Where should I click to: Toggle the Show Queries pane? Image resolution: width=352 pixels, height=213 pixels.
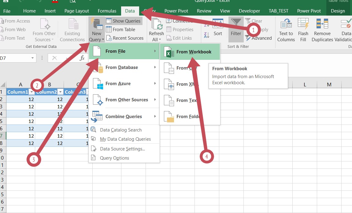tap(124, 21)
